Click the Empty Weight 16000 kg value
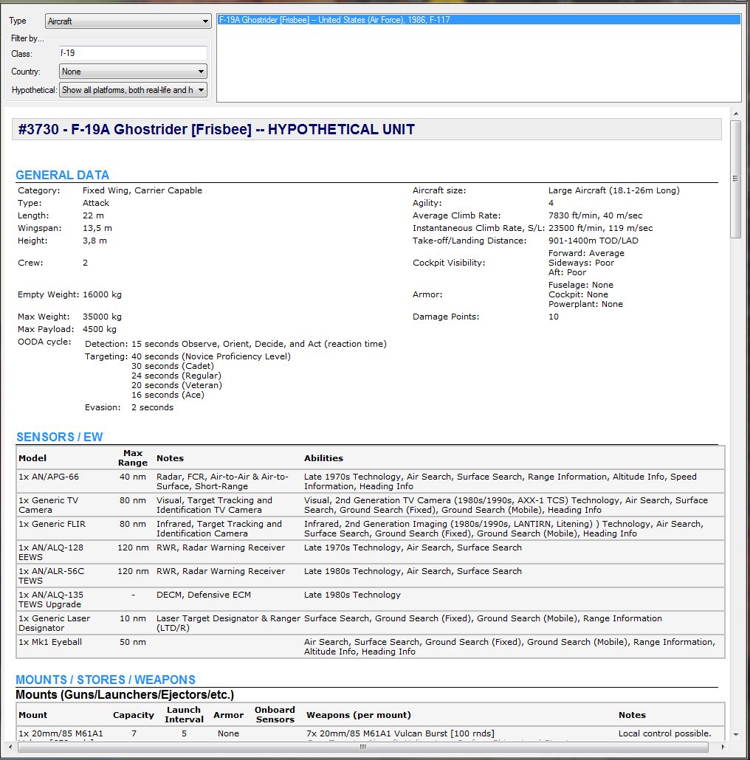This screenshot has width=750, height=760. tap(102, 294)
